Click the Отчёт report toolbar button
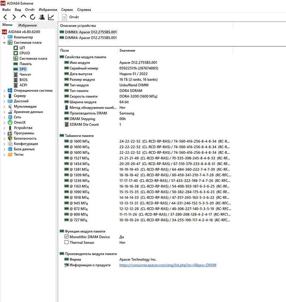286x302 pixels. point(71,17)
